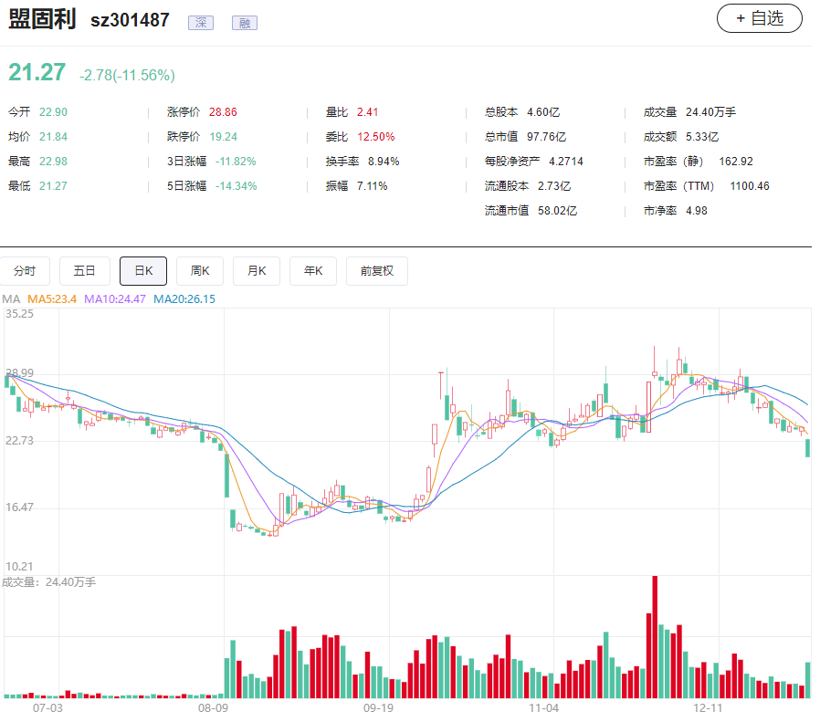
Task: Open the 五日 five-day chart tab
Action: pyautogui.click(x=84, y=271)
